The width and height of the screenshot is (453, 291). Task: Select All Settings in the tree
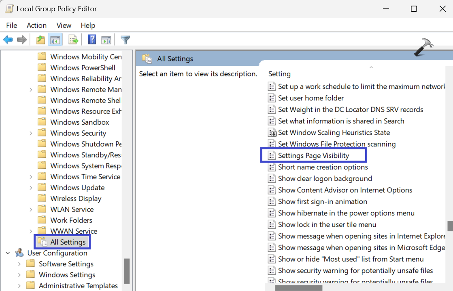click(68, 242)
